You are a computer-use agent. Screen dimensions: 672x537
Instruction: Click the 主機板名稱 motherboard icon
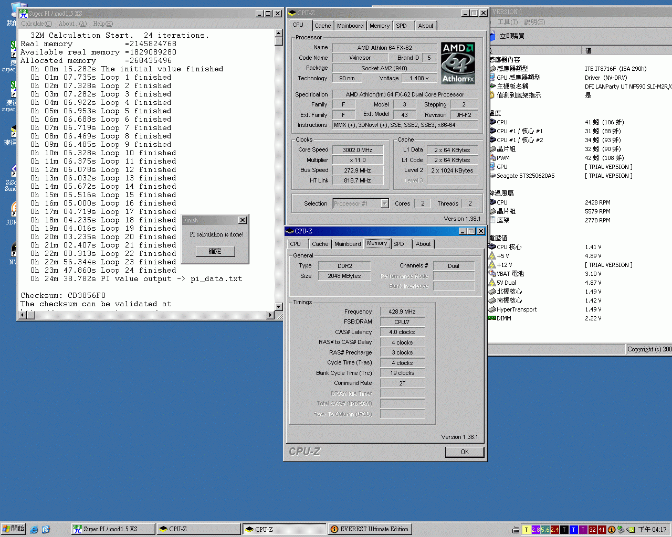pyautogui.click(x=492, y=87)
